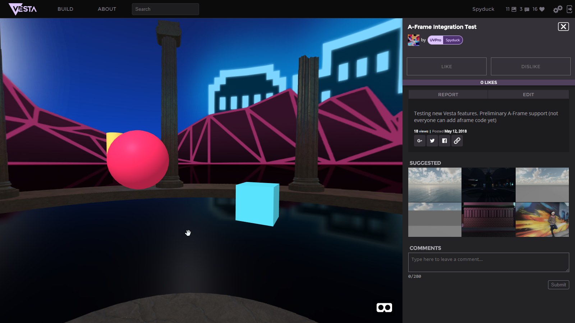Screen dimensions: 575x323
Task: Click the 'May 12, 2018' posted date
Action: 455,131
